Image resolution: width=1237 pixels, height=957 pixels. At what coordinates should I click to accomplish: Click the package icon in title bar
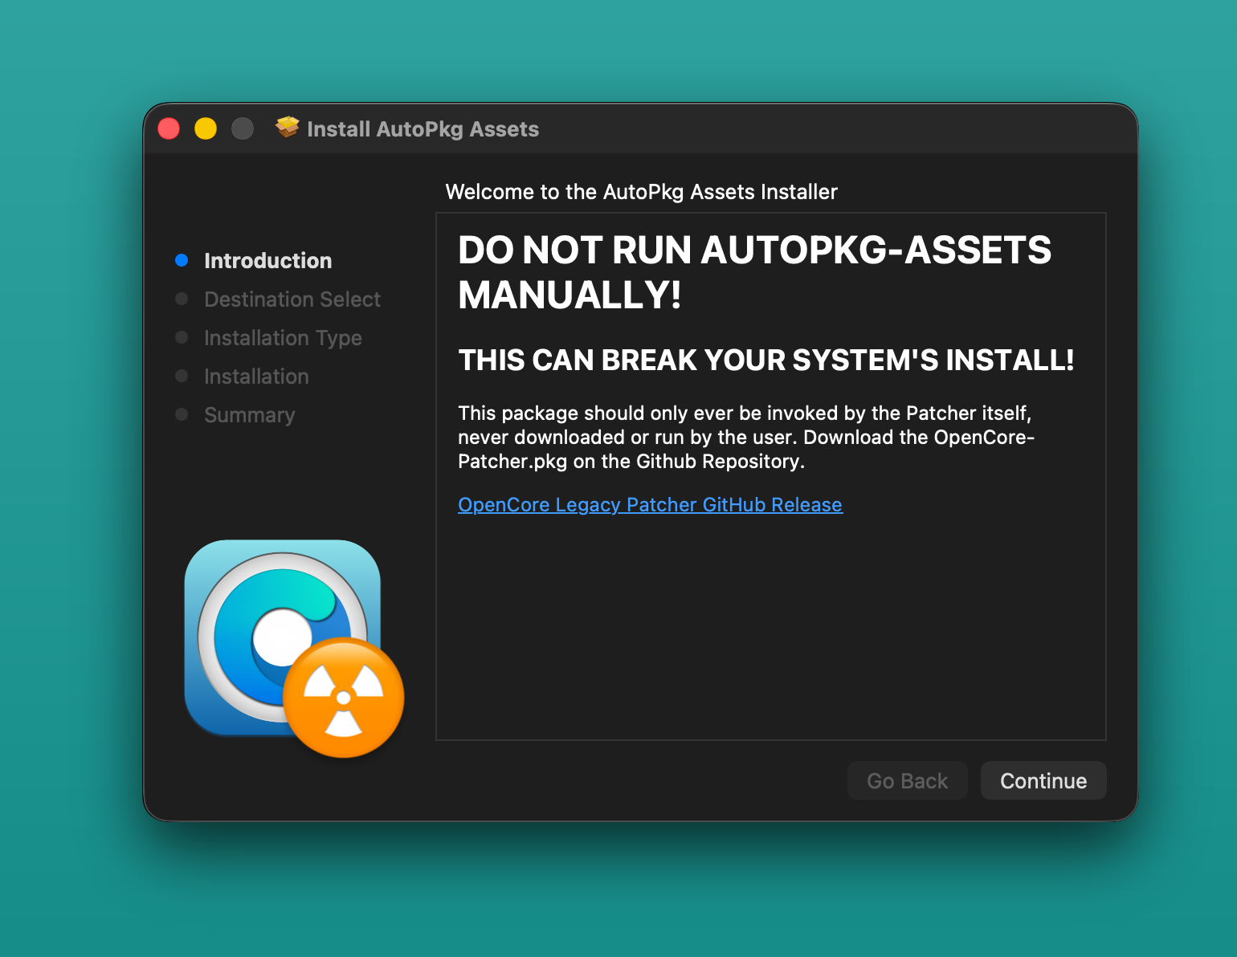[x=287, y=128]
